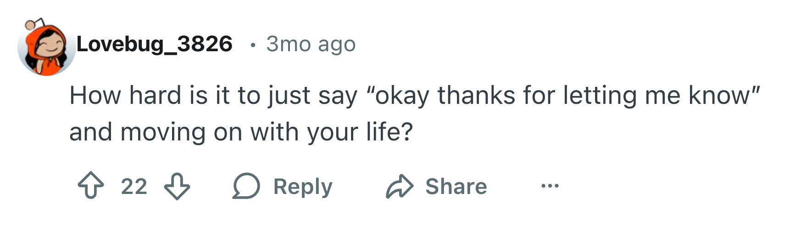Click the Share arrow icon
The height and width of the screenshot is (226, 790).
[400, 186]
